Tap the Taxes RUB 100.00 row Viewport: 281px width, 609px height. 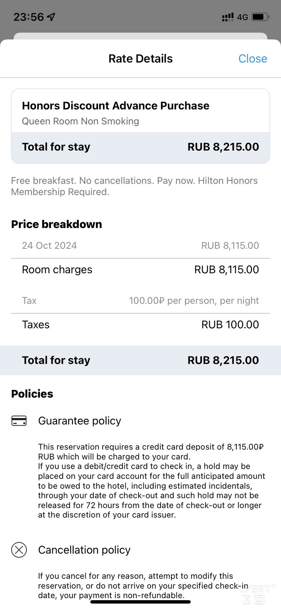tap(140, 325)
